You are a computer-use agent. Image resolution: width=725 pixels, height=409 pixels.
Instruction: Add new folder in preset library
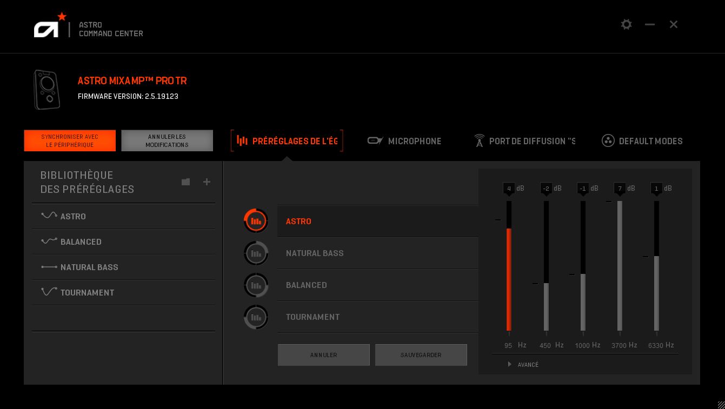(x=185, y=182)
